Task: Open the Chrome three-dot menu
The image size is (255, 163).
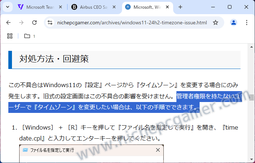Action: (x=247, y=23)
